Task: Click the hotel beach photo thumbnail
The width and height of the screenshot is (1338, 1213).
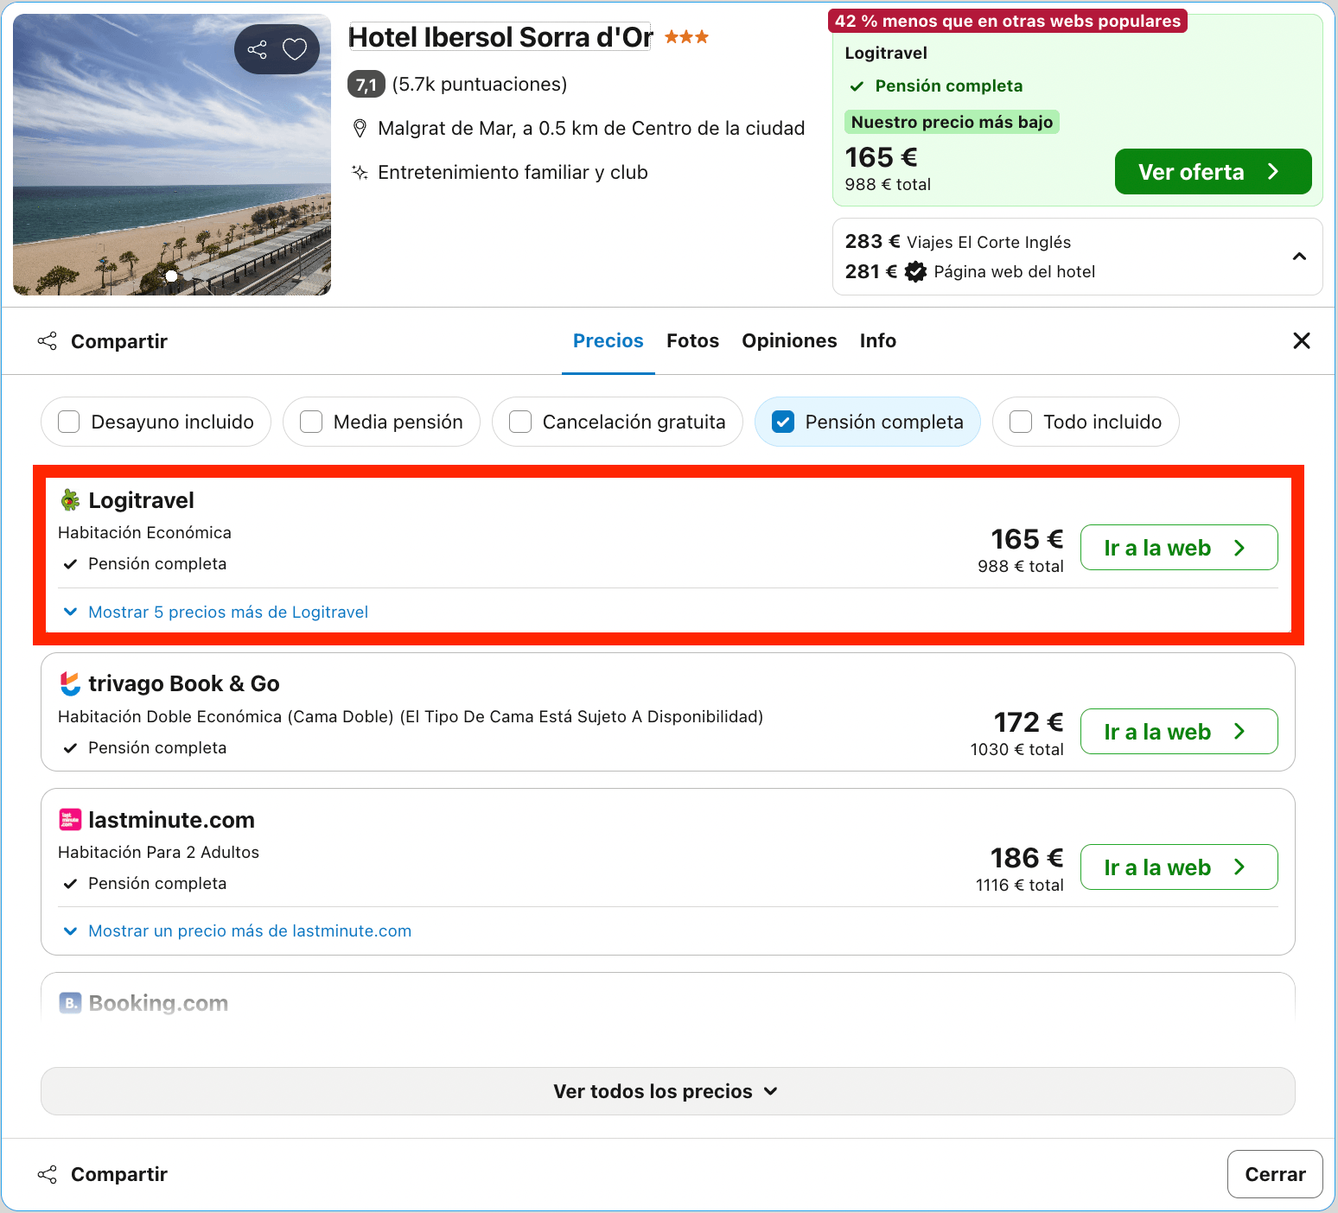Action: 172,155
